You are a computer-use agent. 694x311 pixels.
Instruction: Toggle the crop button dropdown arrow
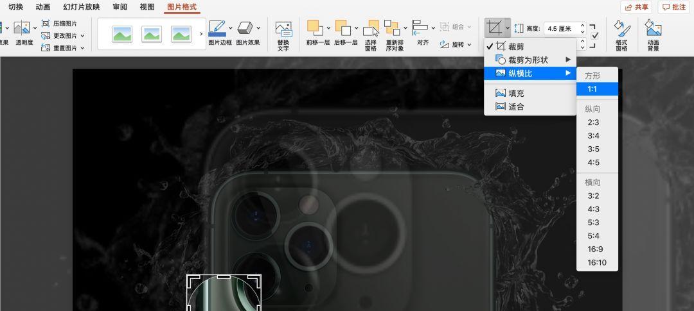[507, 28]
